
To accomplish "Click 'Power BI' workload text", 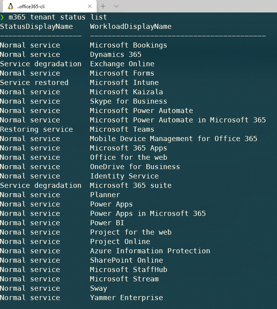I will pyautogui.click(x=107, y=223).
